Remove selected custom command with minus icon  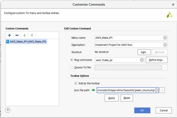coord(17,35)
